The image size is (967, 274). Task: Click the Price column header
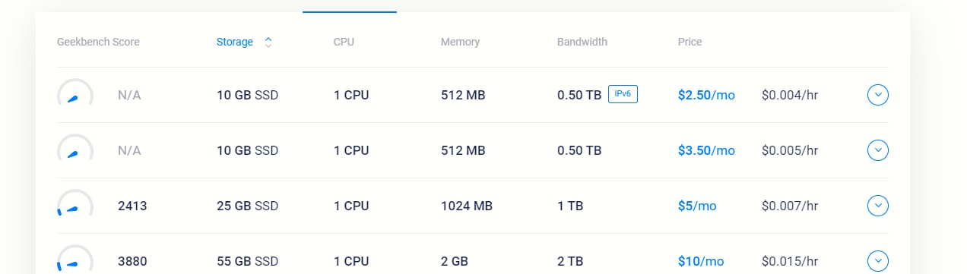tap(690, 43)
